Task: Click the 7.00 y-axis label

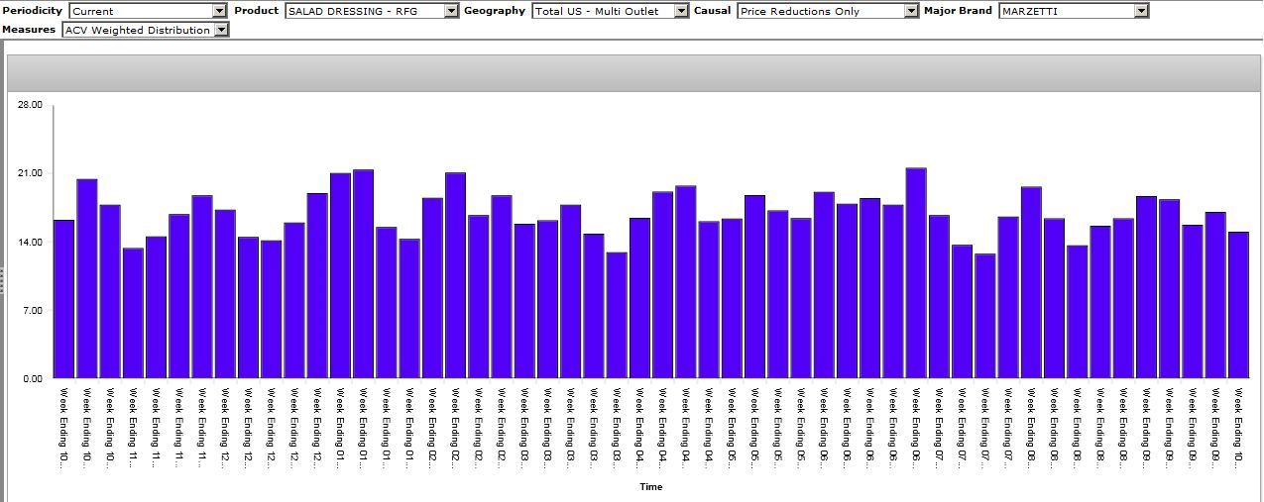Action: [x=33, y=310]
